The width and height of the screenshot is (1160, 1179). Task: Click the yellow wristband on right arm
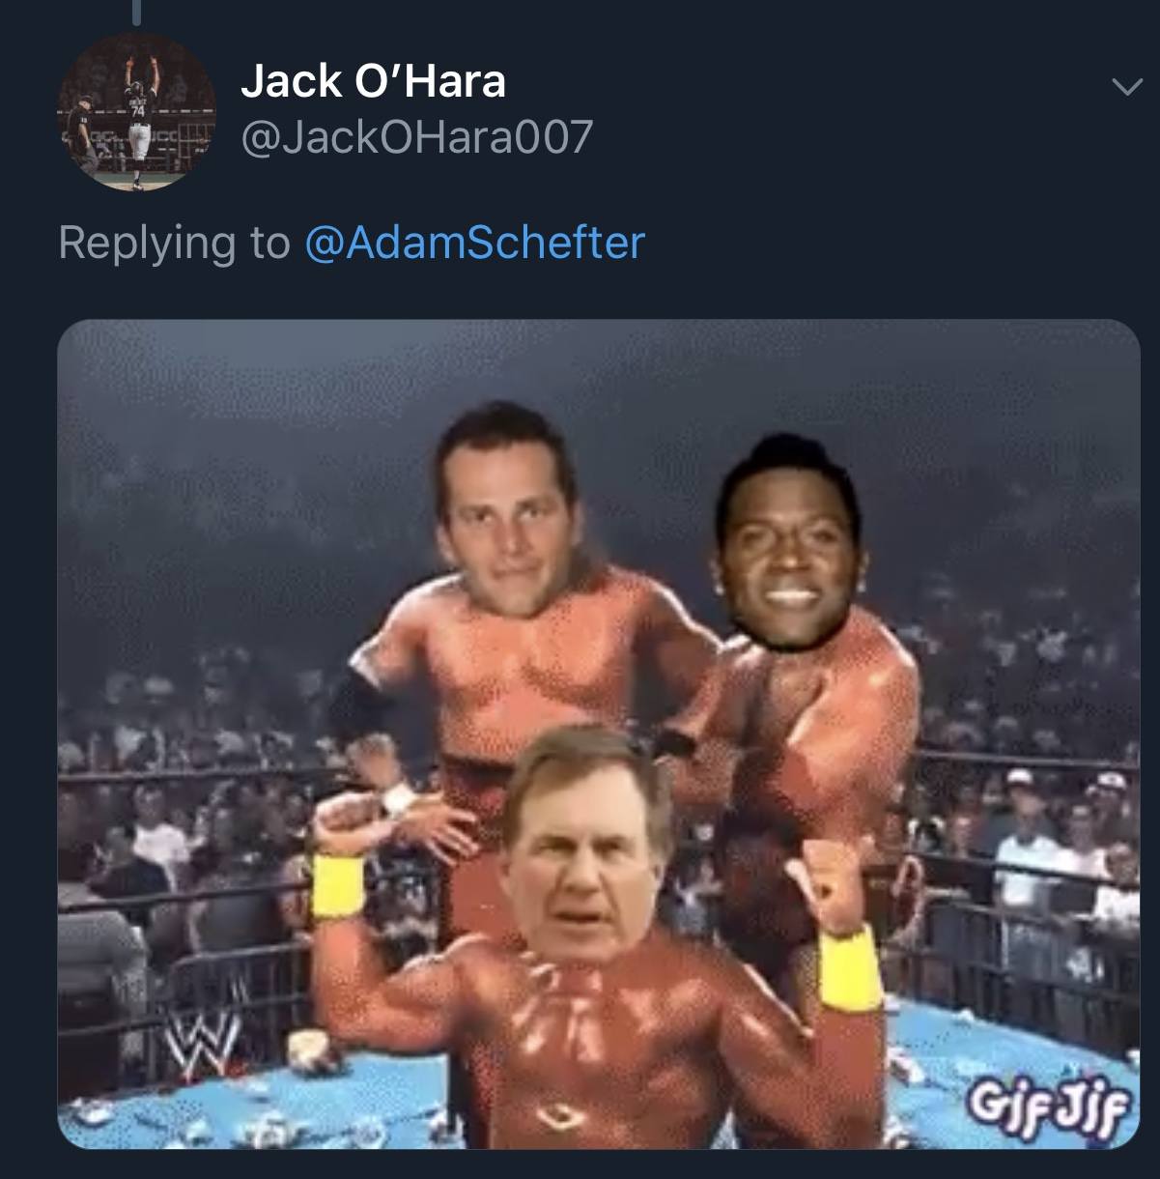(x=849, y=968)
